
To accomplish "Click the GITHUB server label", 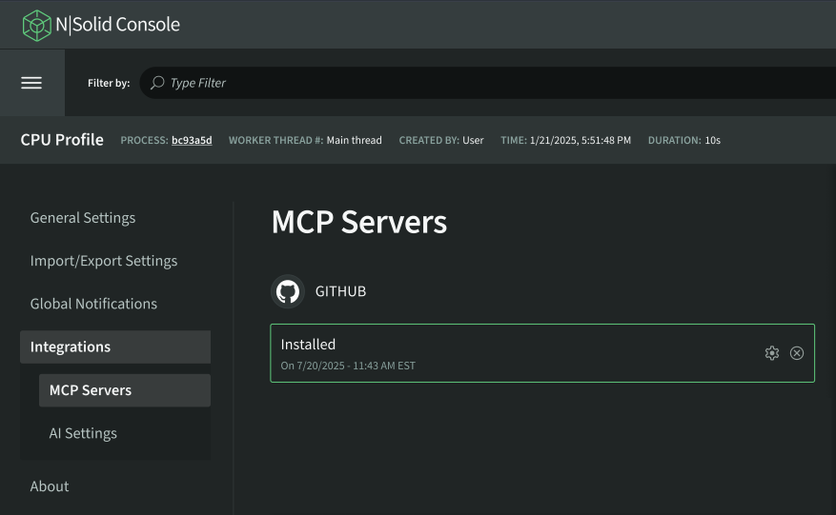I will click(x=340, y=291).
